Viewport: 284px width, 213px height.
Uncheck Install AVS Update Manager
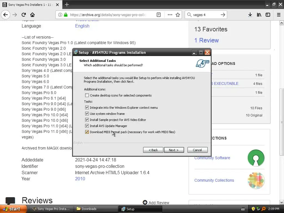point(87,126)
